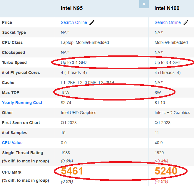
Task: Open the Yearly Running Cost link
Action: point(22,103)
